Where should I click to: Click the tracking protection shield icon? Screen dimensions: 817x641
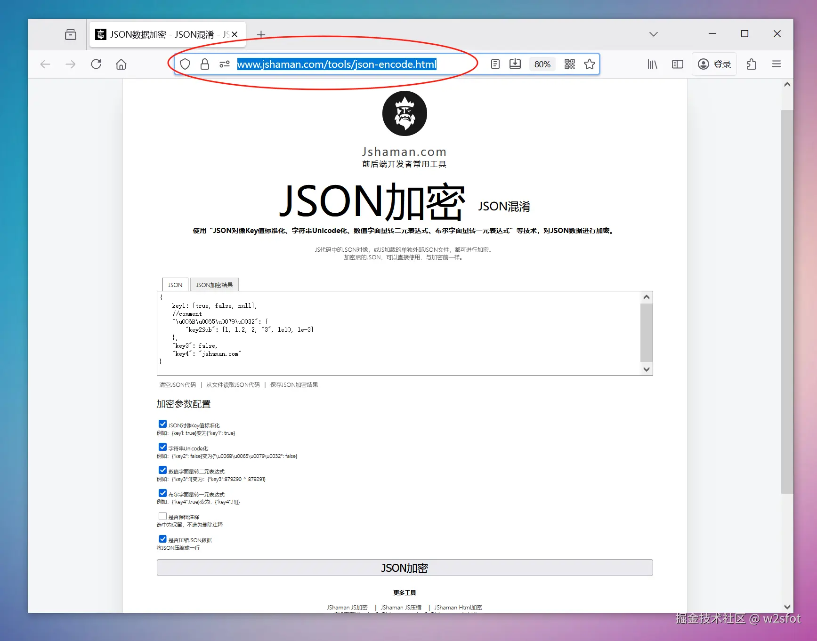click(185, 64)
